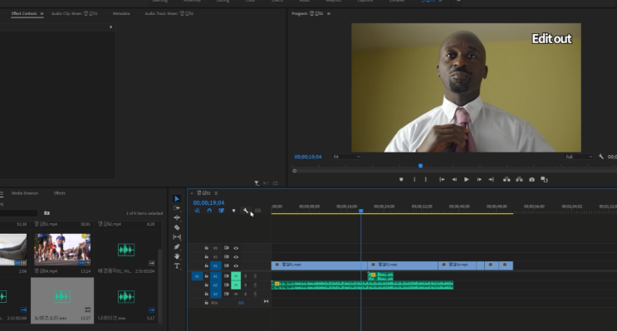Switch to the Audio Track Mixer tab
Image resolution: width=617 pixels, height=331 pixels.
169,13
